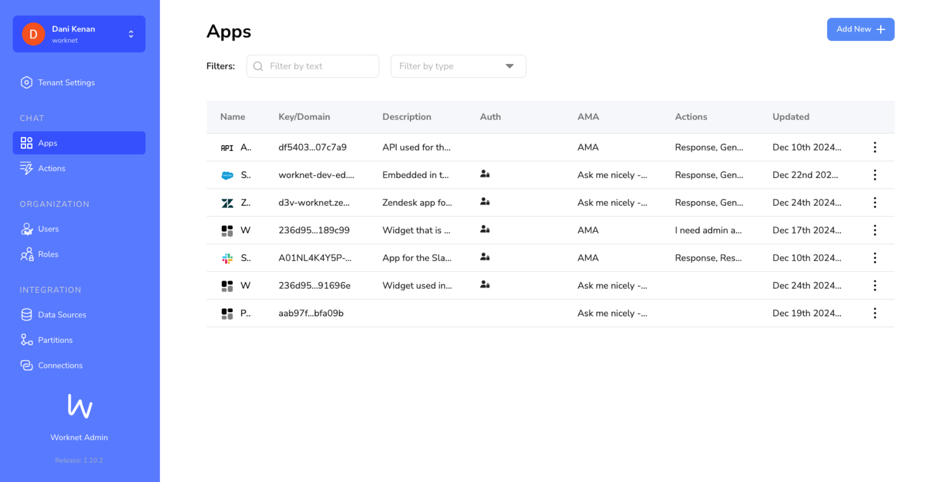This screenshot has height=482, width=936.
Task: Click the auth user-lock icon in the Zendesk row
Action: 485,202
